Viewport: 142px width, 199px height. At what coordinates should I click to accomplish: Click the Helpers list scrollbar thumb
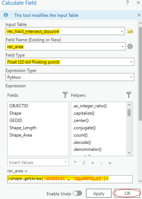(129, 112)
